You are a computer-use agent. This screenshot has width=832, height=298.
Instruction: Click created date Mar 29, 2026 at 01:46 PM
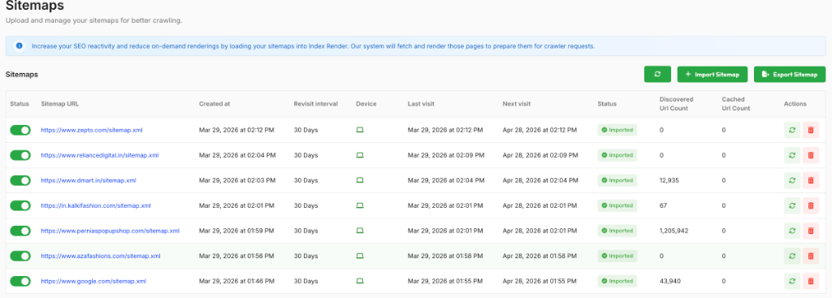tap(236, 281)
